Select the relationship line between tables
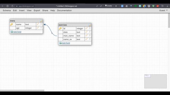 click(x=50, y=30)
